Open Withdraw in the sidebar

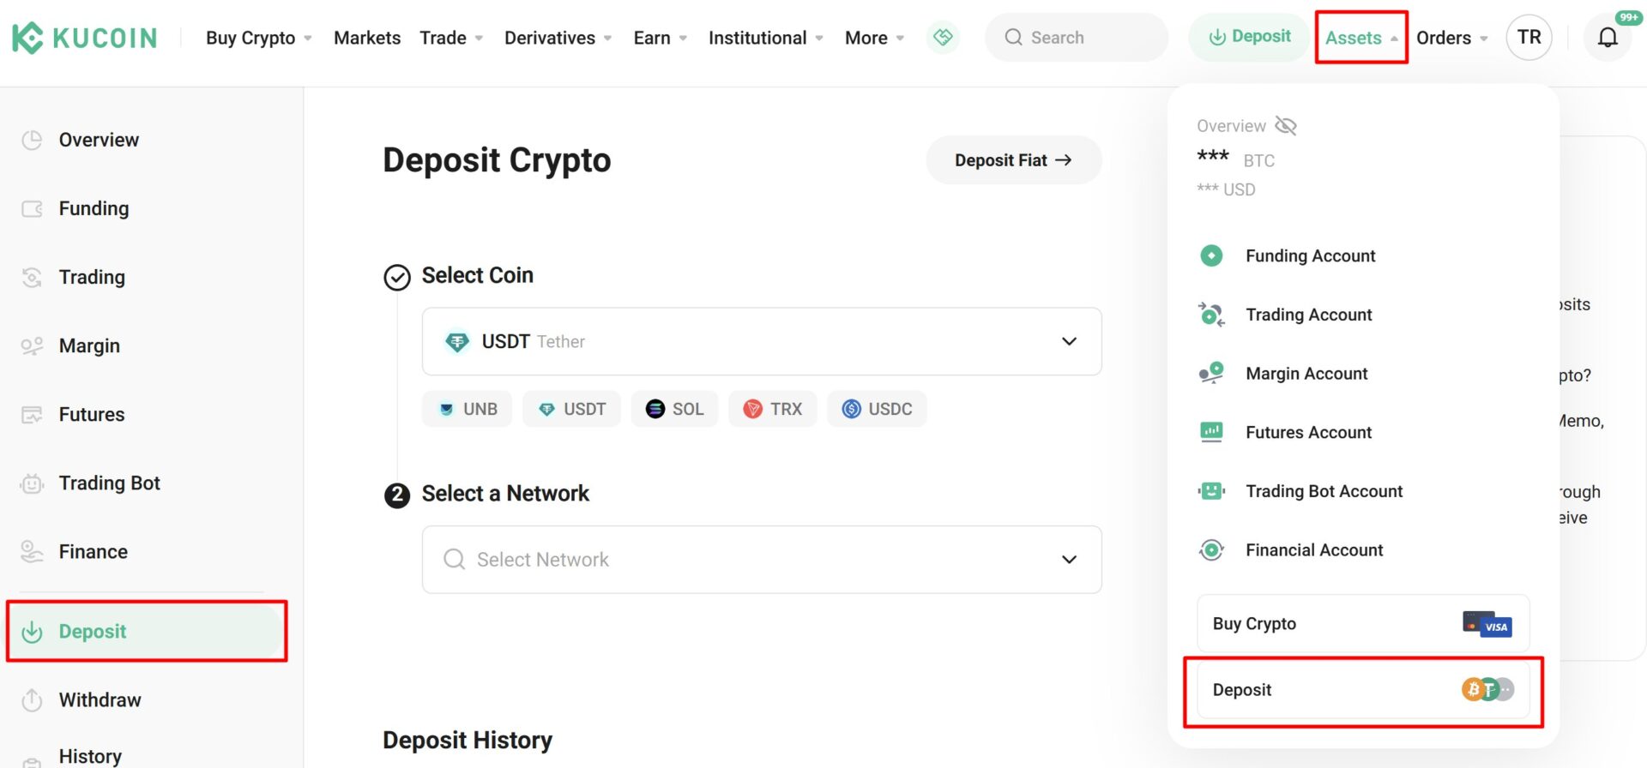pyautogui.click(x=100, y=699)
